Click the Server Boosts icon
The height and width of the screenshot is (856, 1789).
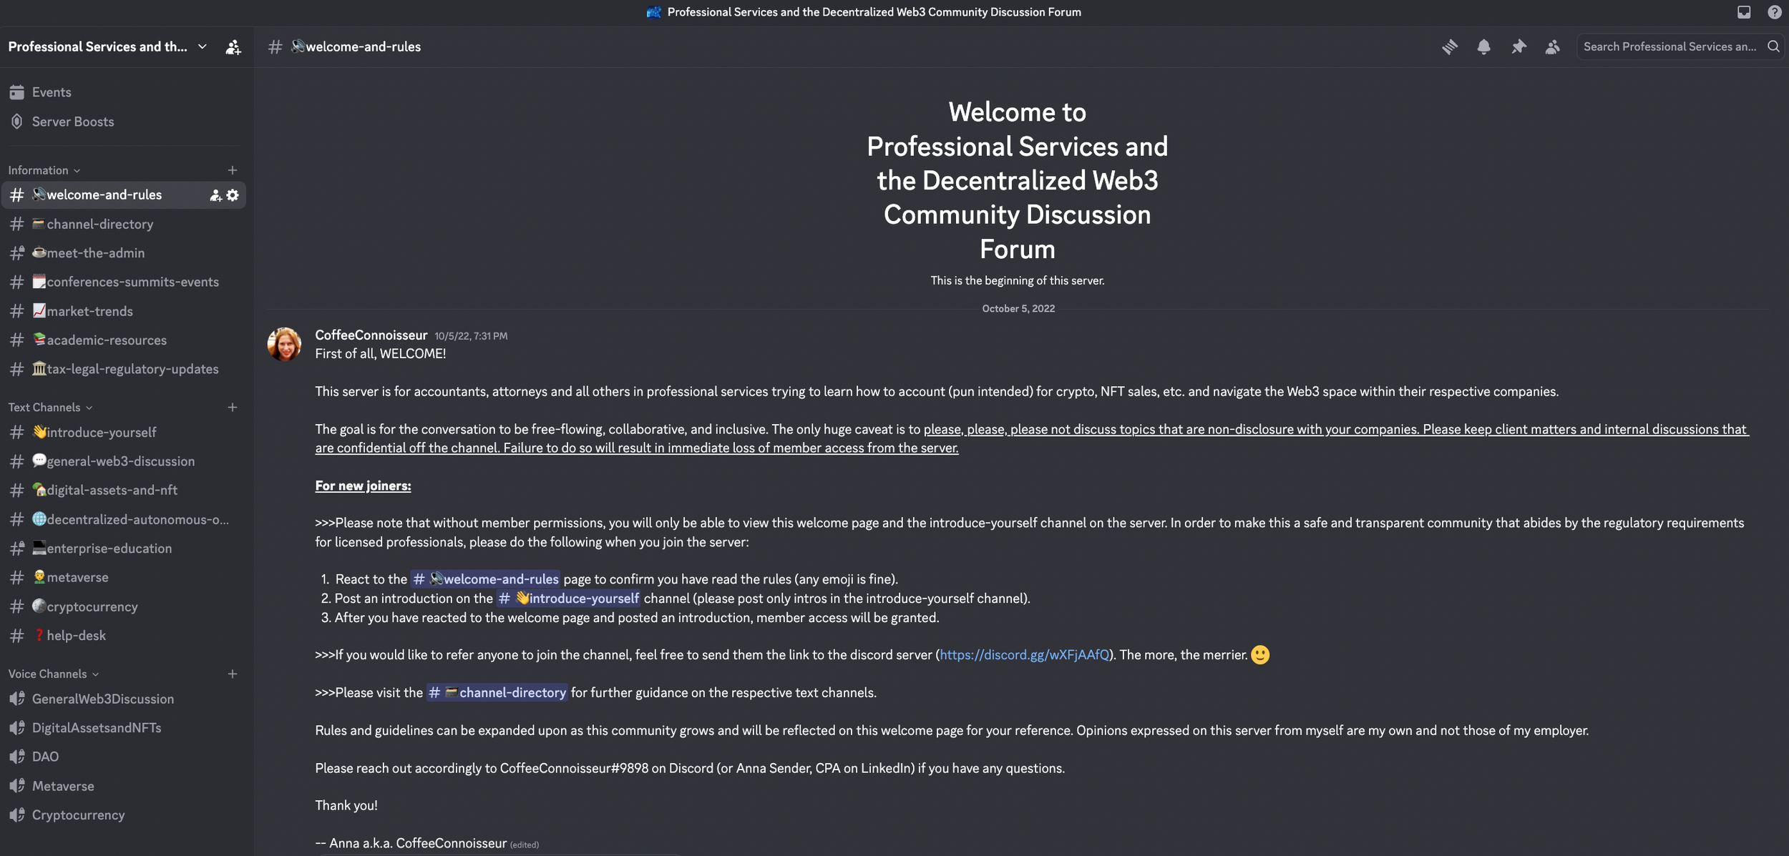coord(17,122)
